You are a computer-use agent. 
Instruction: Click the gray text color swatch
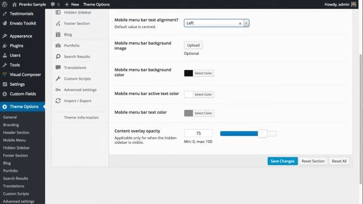tap(188, 113)
